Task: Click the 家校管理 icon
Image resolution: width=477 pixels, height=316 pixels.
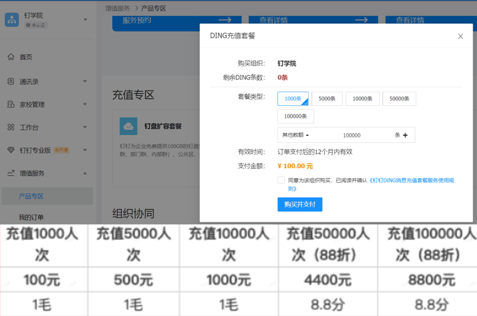Action: 10,104
